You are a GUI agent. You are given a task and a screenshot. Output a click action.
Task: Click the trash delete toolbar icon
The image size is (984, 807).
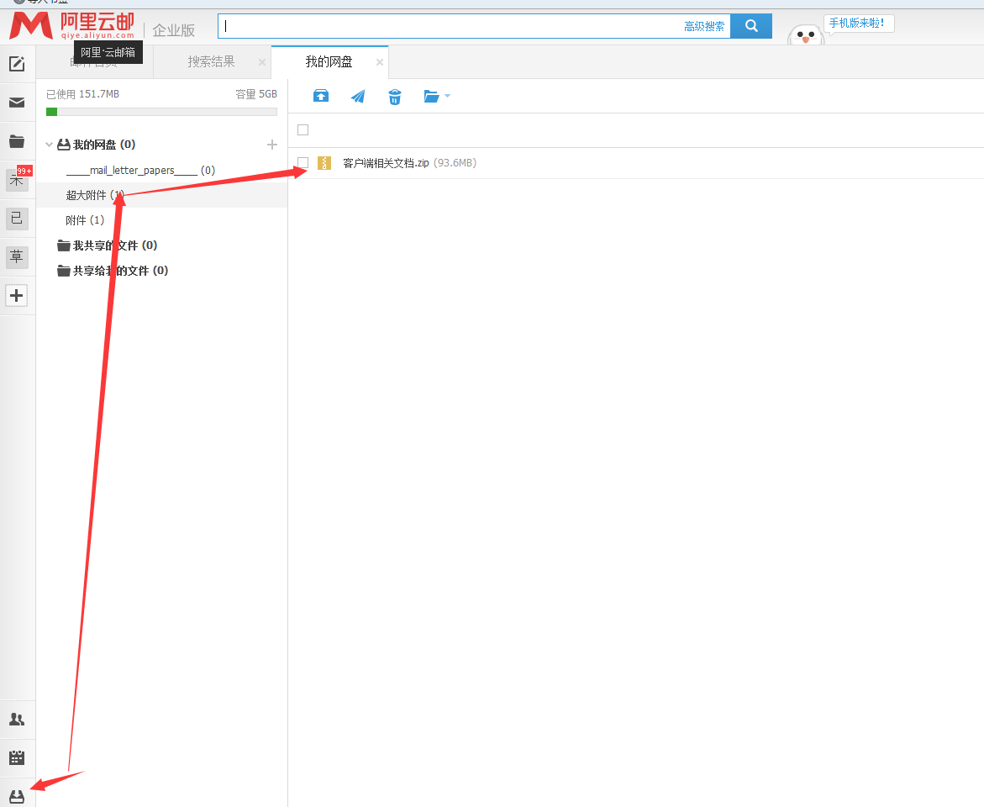(395, 97)
